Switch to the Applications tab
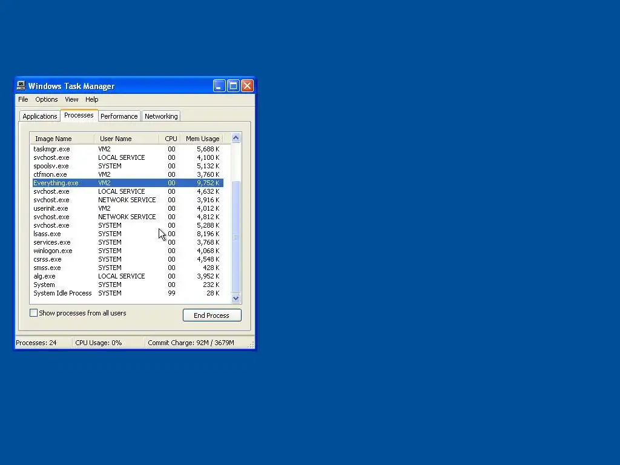The image size is (620, 465). [39, 116]
